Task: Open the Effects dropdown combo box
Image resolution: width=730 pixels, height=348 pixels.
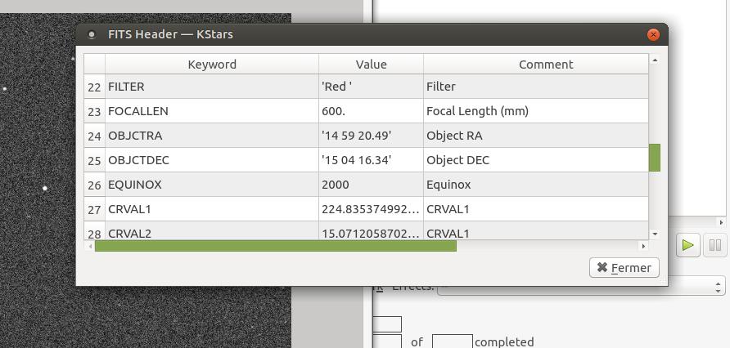Action: (x=581, y=286)
